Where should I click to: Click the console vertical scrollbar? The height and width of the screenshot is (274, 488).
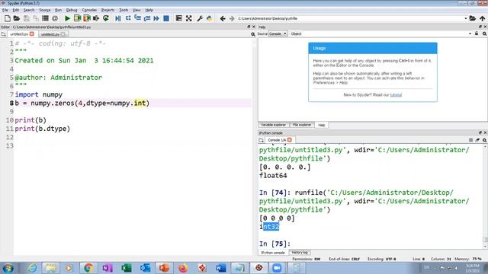point(485,196)
